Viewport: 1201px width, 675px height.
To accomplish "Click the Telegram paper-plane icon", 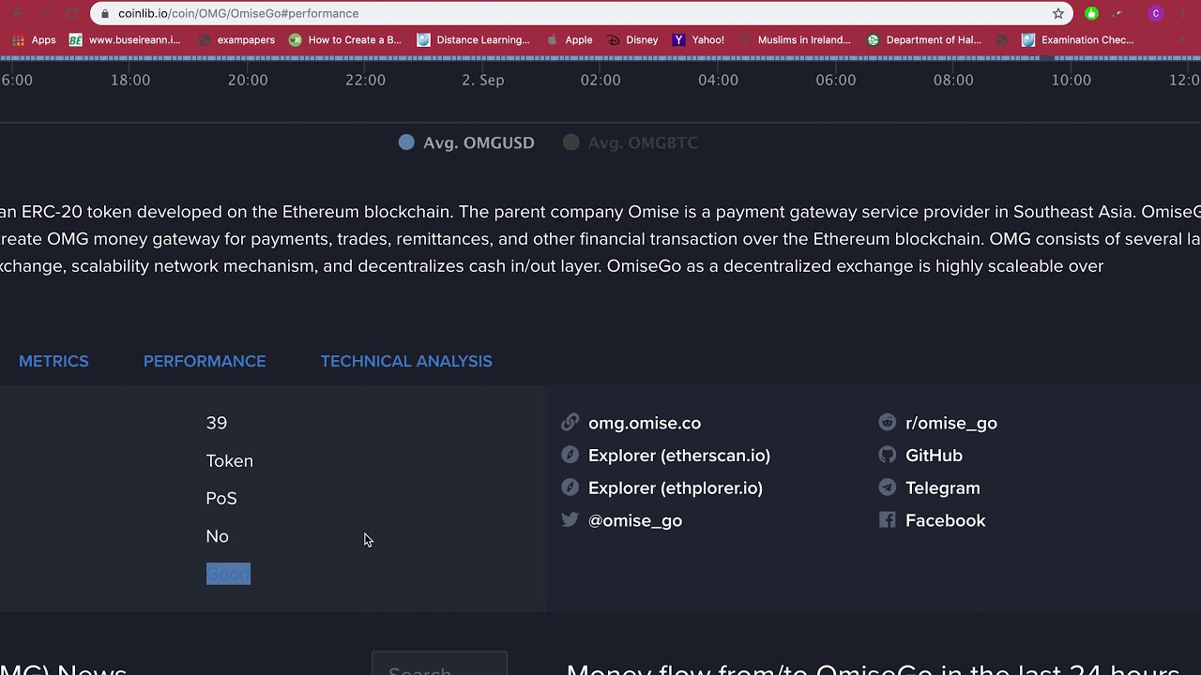I will (887, 487).
